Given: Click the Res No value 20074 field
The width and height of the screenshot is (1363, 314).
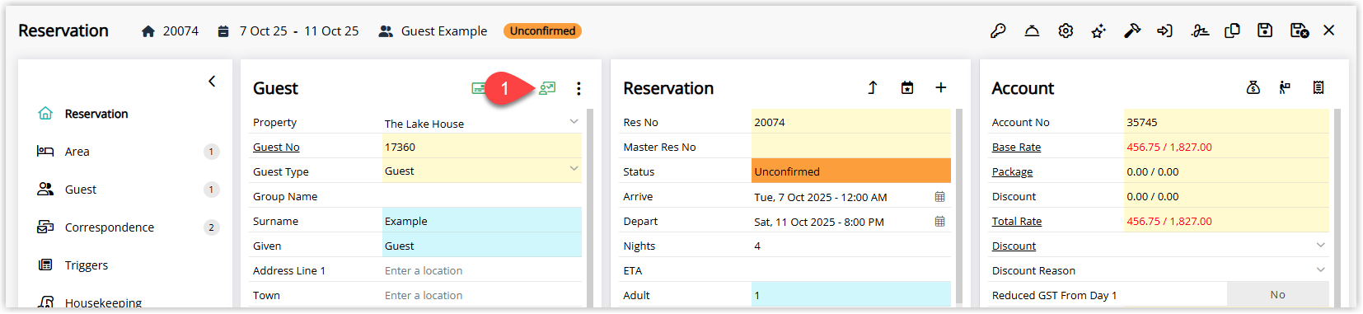Looking at the screenshot, I should pos(851,122).
